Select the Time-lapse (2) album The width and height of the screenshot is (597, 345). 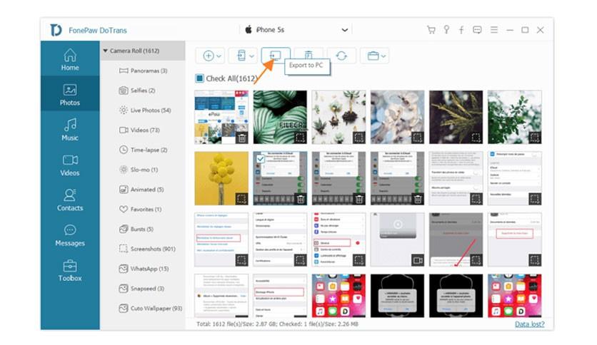pyautogui.click(x=143, y=150)
